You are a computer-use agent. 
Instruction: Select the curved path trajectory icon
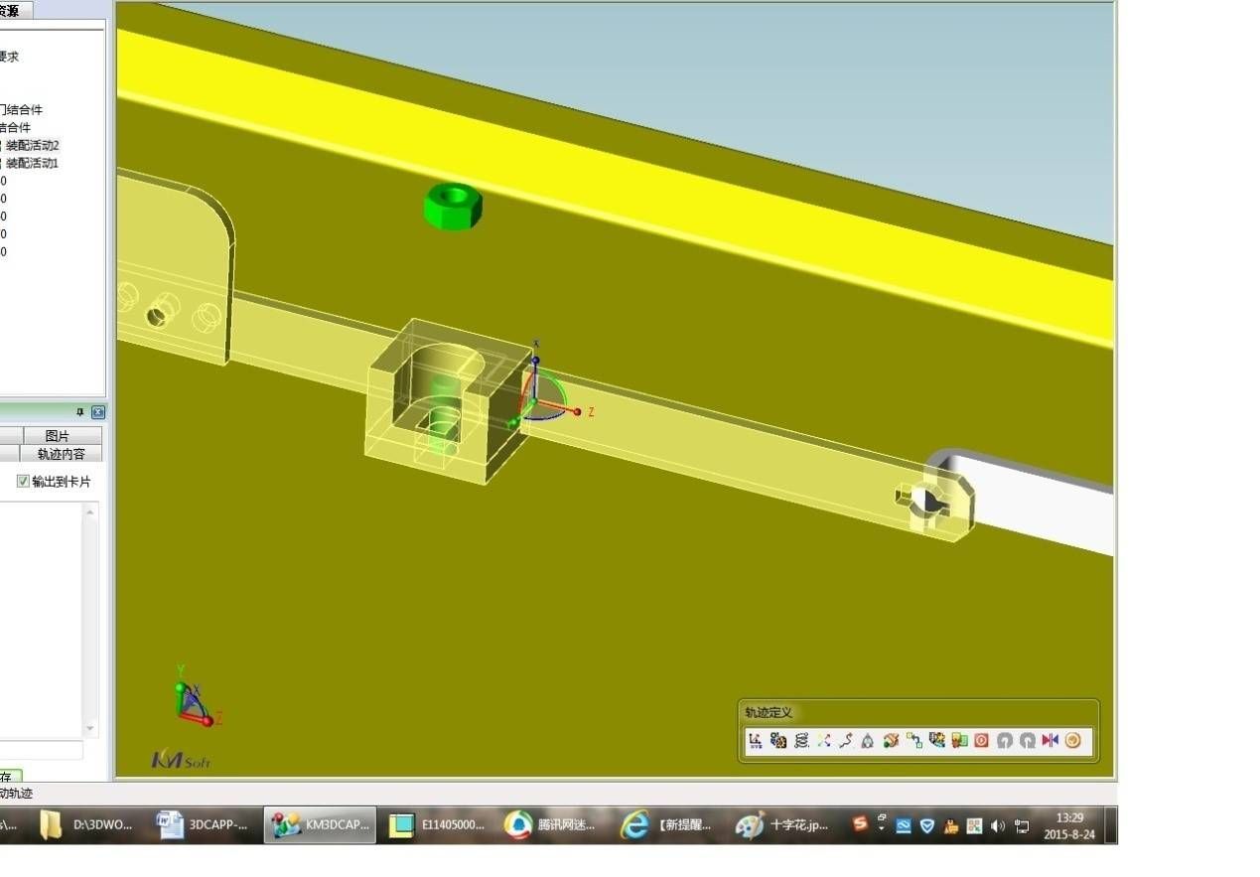coord(846,740)
